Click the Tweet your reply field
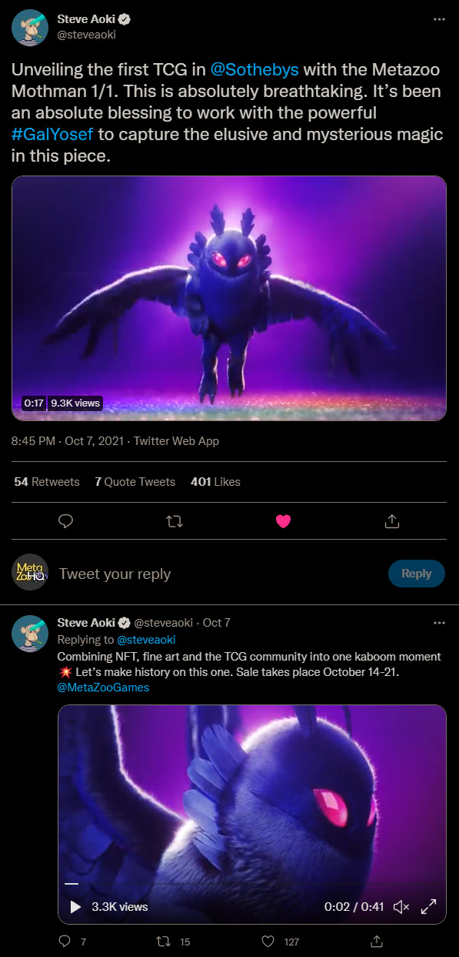The height and width of the screenshot is (957, 459). click(219, 574)
